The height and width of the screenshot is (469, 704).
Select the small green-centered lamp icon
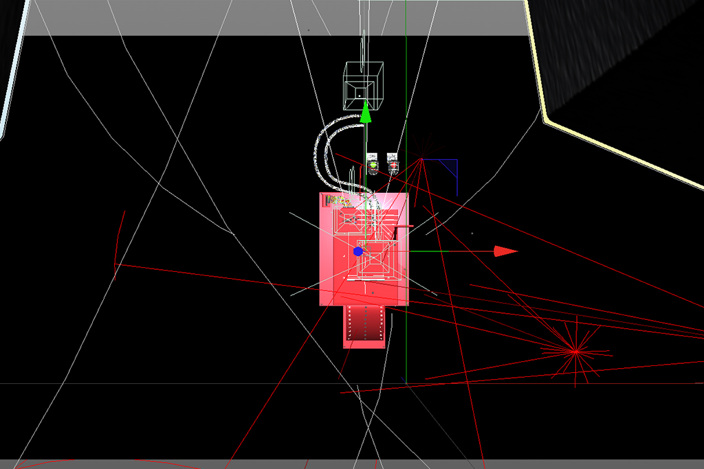373,163
